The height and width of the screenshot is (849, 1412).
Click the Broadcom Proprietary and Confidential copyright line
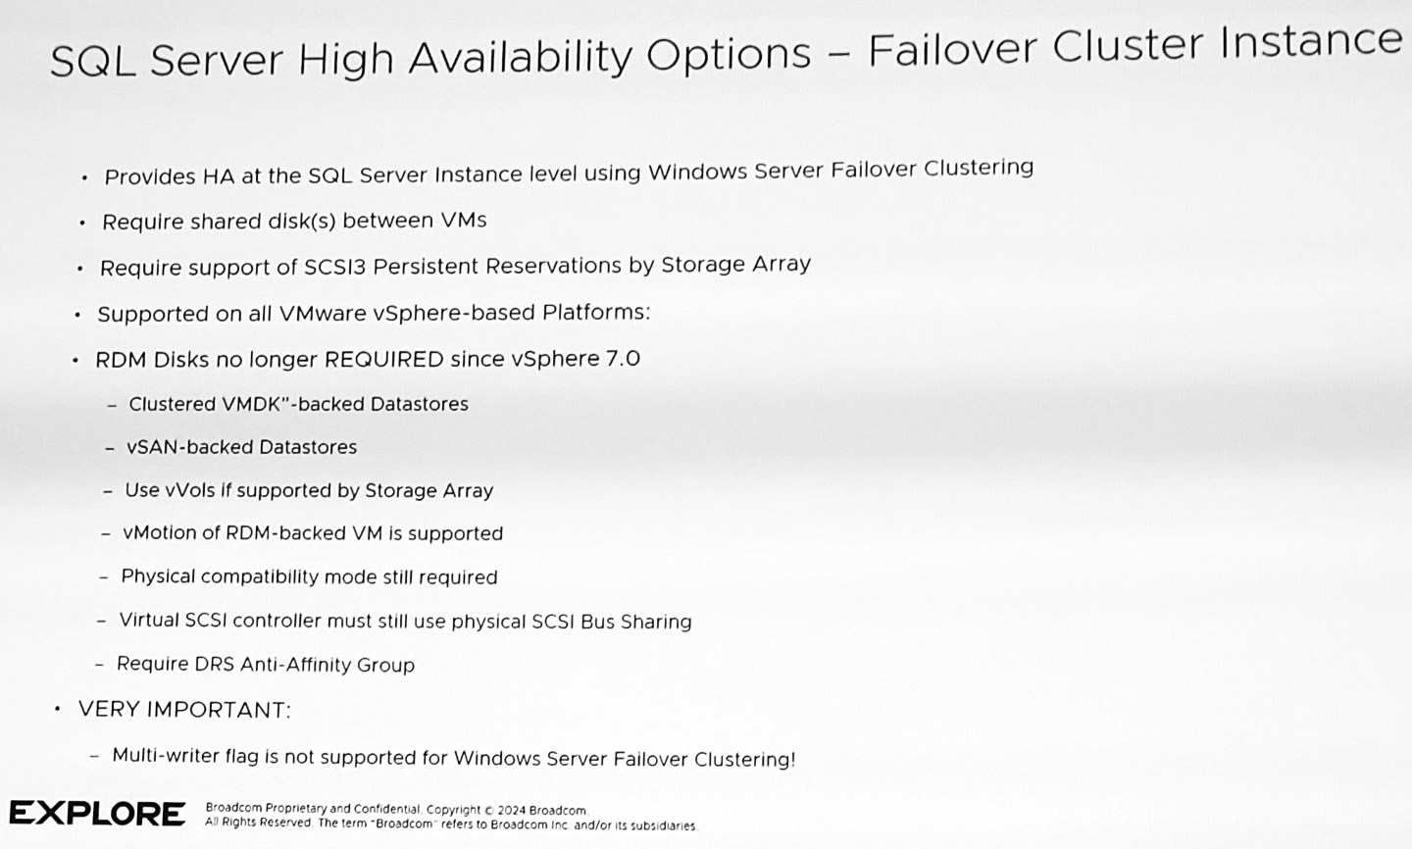click(396, 810)
